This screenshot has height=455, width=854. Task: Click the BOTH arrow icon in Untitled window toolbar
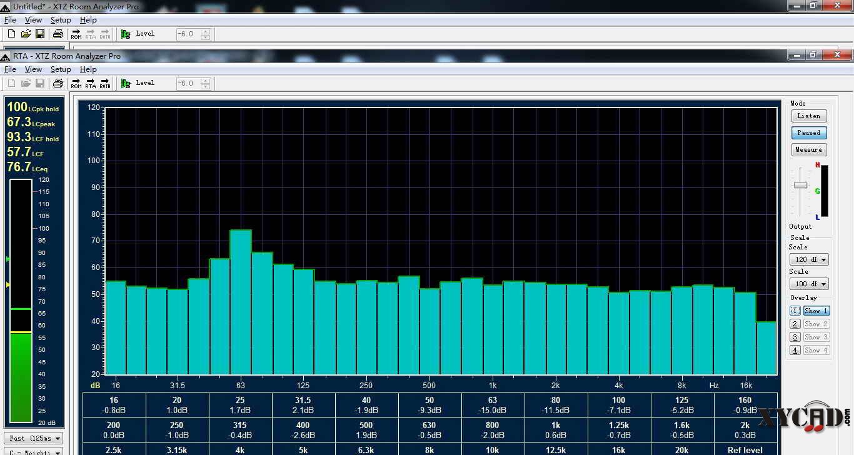[105, 34]
